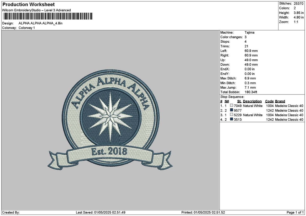
Task: Click the Tajima machine entry
Action: click(249, 33)
